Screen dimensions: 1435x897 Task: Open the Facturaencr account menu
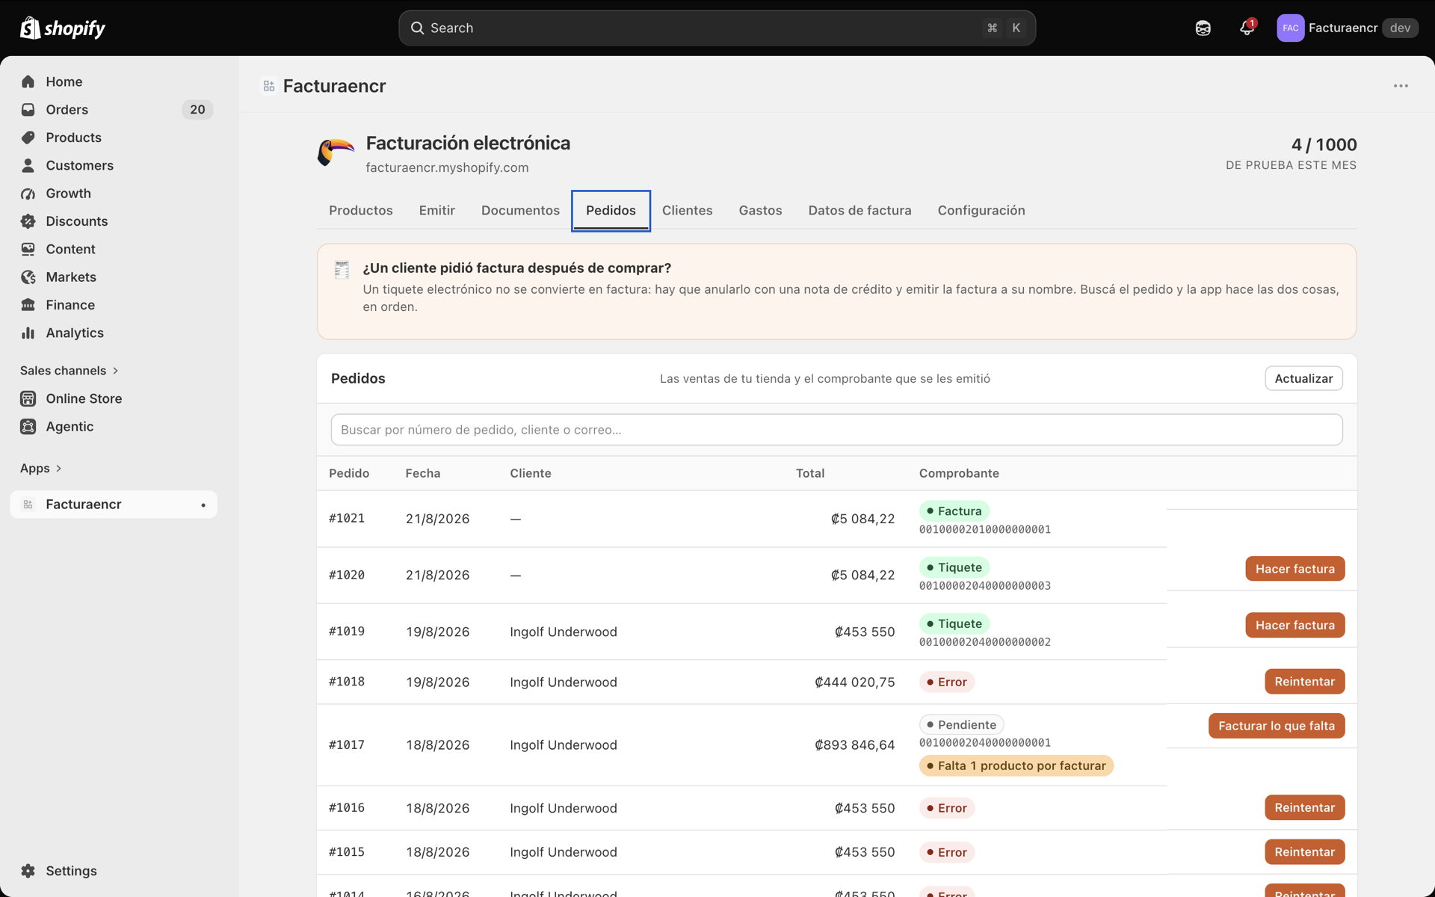[x=1348, y=28]
